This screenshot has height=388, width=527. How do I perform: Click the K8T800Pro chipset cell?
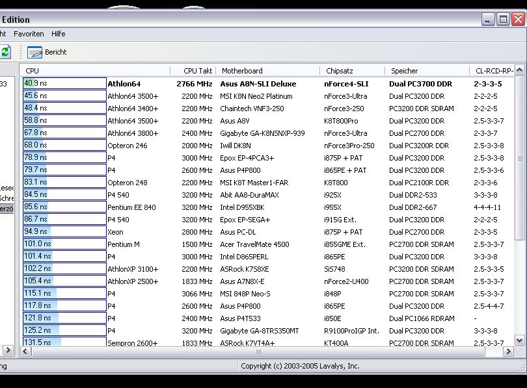(341, 121)
